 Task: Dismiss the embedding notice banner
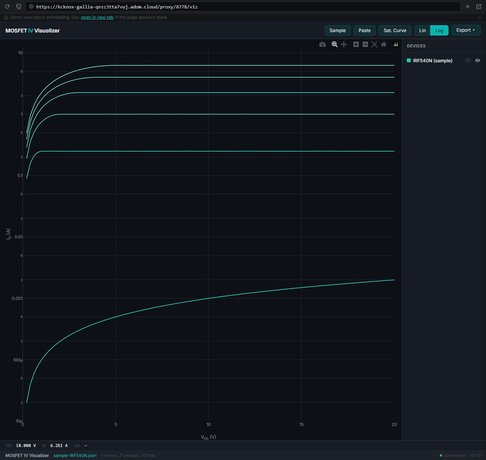coord(480,17)
